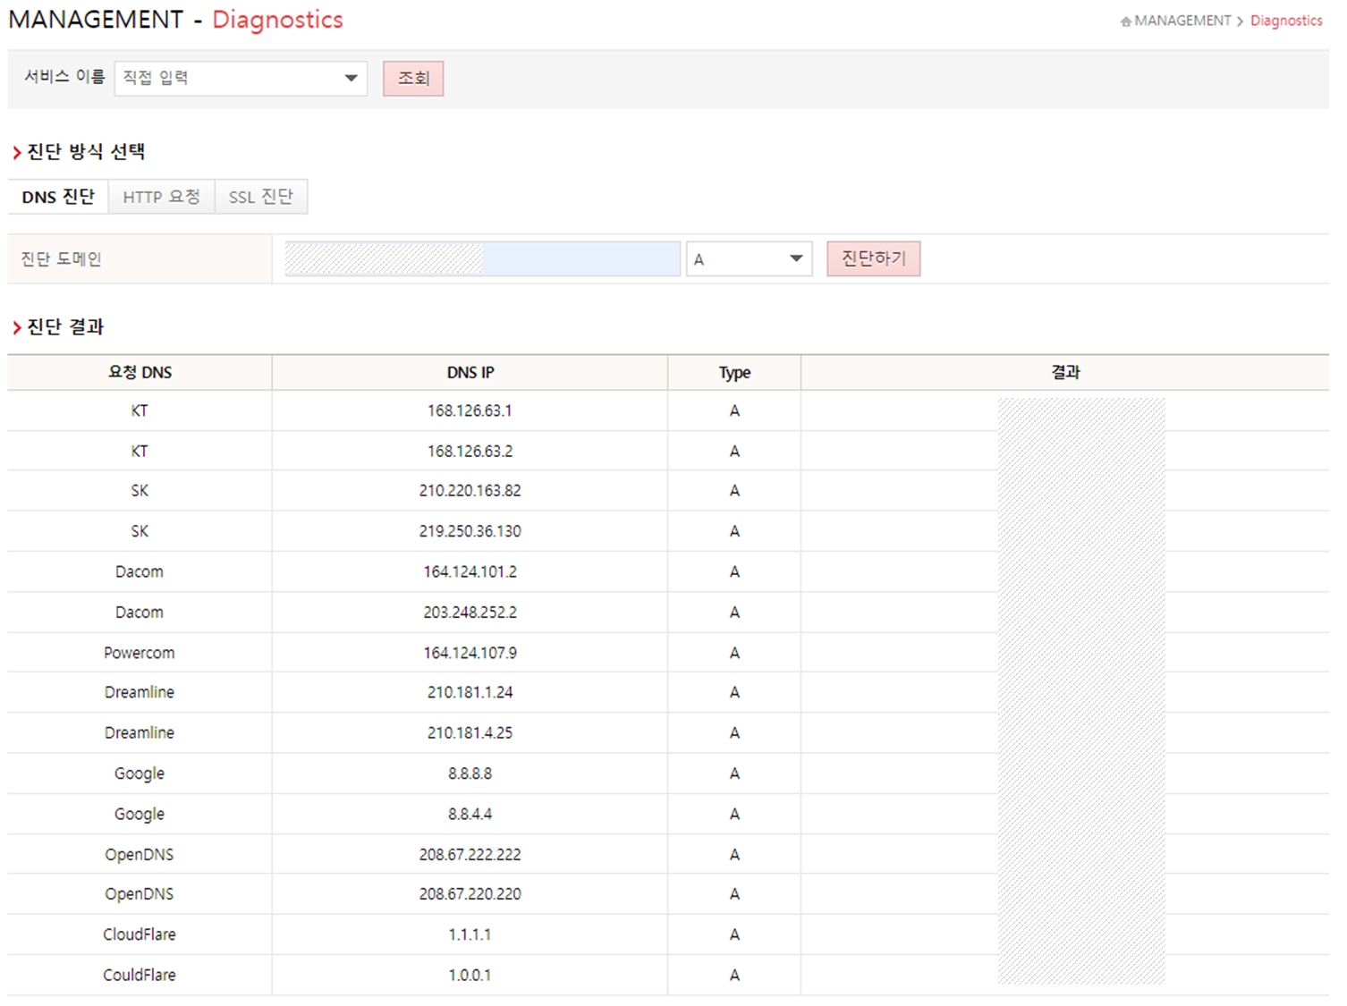This screenshot has width=1347, height=1006.
Task: Click red chevron beside 진단 결과
Action: click(x=17, y=328)
